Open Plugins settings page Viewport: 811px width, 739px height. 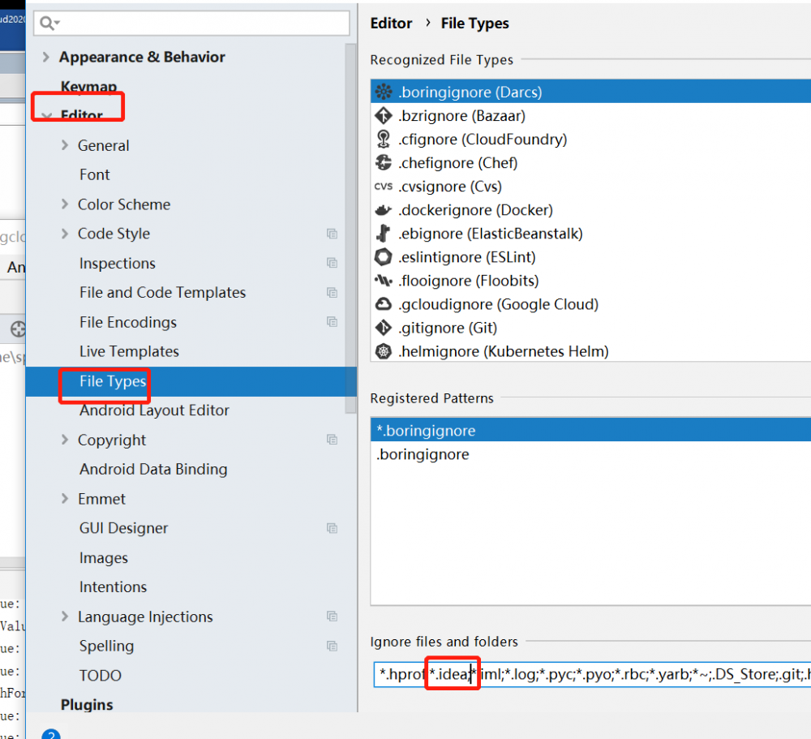point(87,705)
